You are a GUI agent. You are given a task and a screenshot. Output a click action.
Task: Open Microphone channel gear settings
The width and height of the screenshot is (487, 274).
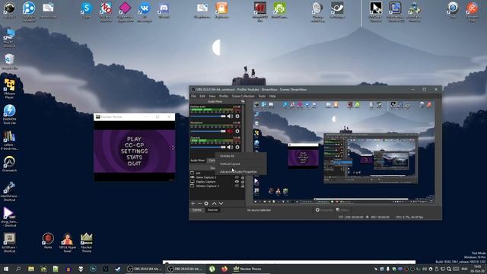click(237, 132)
